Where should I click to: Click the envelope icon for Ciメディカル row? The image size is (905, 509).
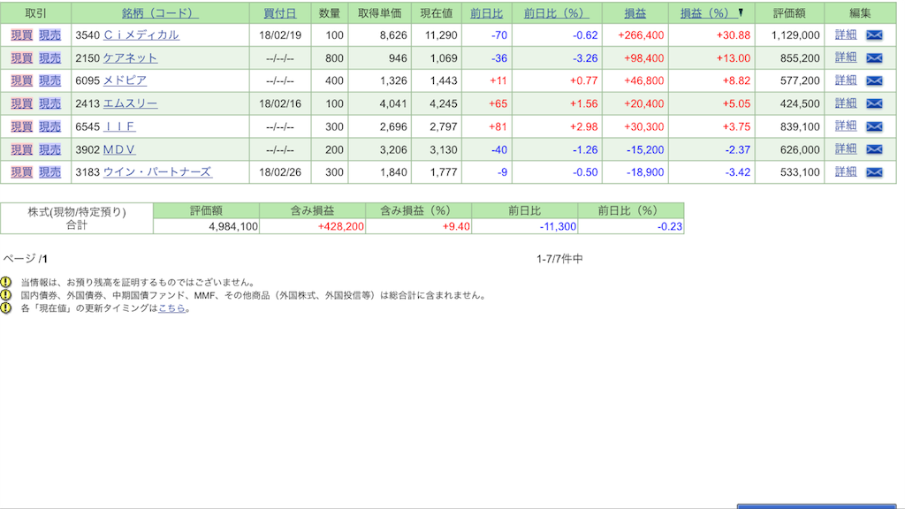pyautogui.click(x=874, y=35)
